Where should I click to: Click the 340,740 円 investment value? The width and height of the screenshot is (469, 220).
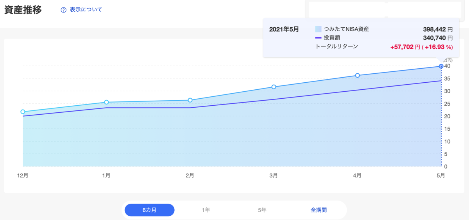click(438, 38)
